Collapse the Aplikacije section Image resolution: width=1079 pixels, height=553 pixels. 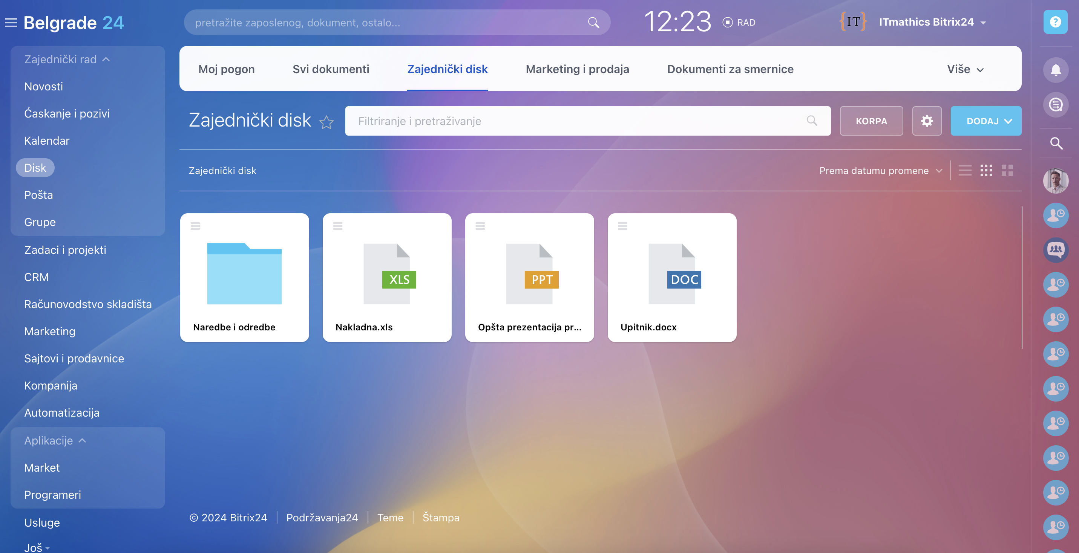tap(55, 440)
